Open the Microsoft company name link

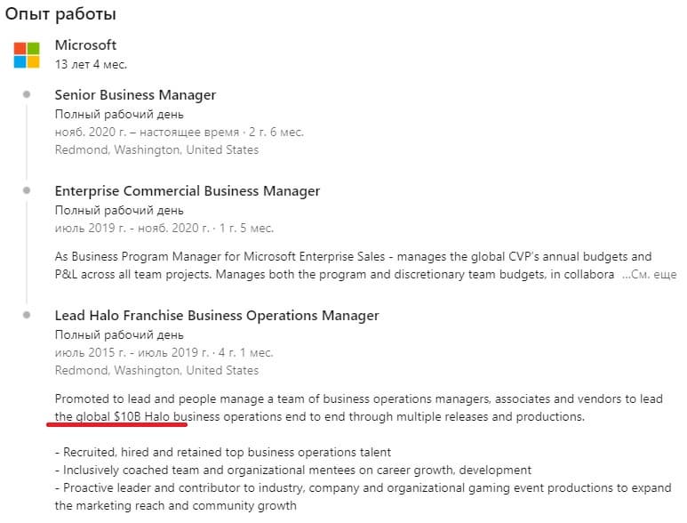pos(85,45)
